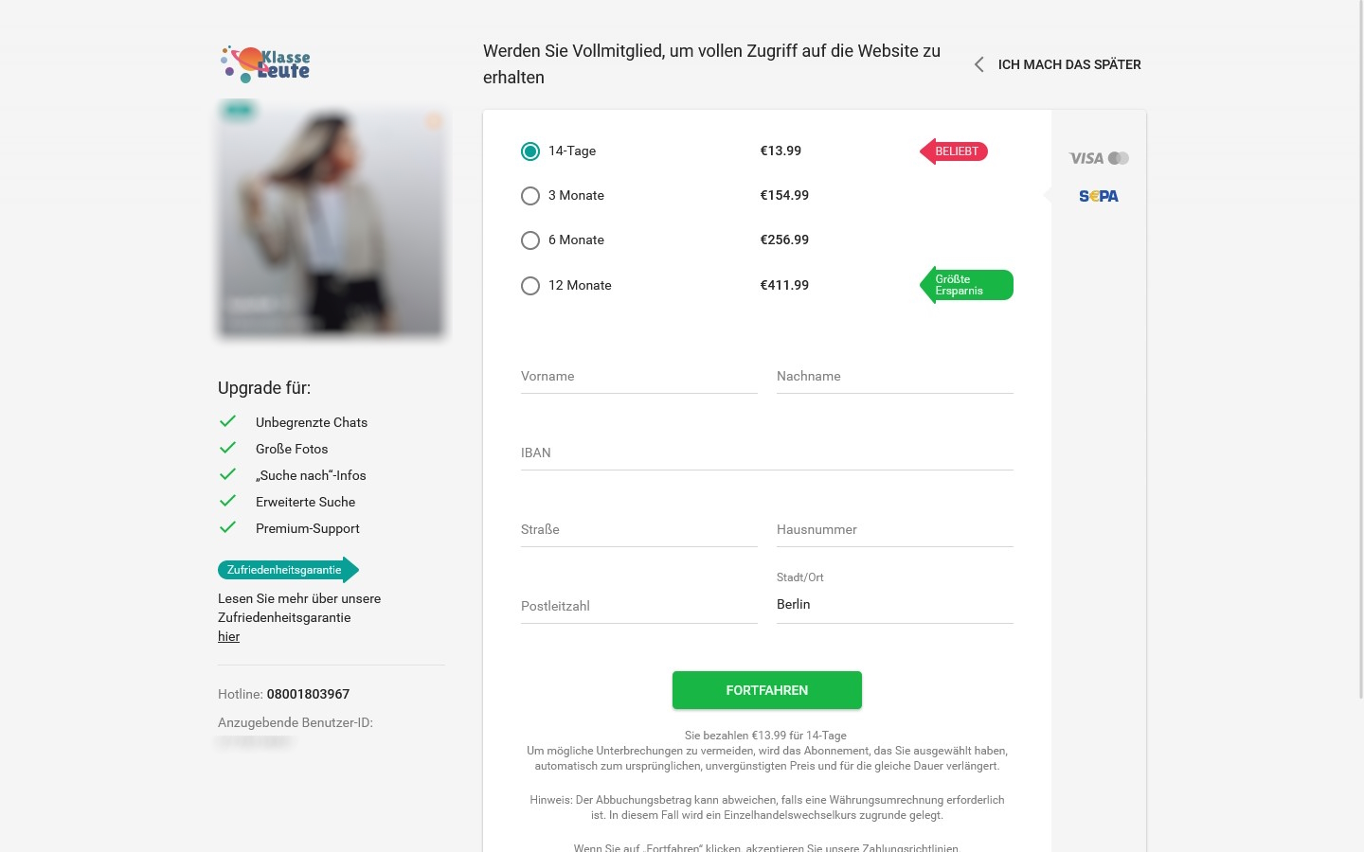Click the back arrow beside ICH MACH DAS SPÄTER

coord(978,64)
